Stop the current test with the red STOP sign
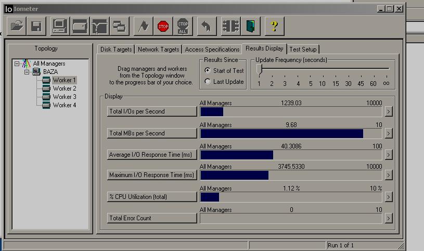 (163, 26)
